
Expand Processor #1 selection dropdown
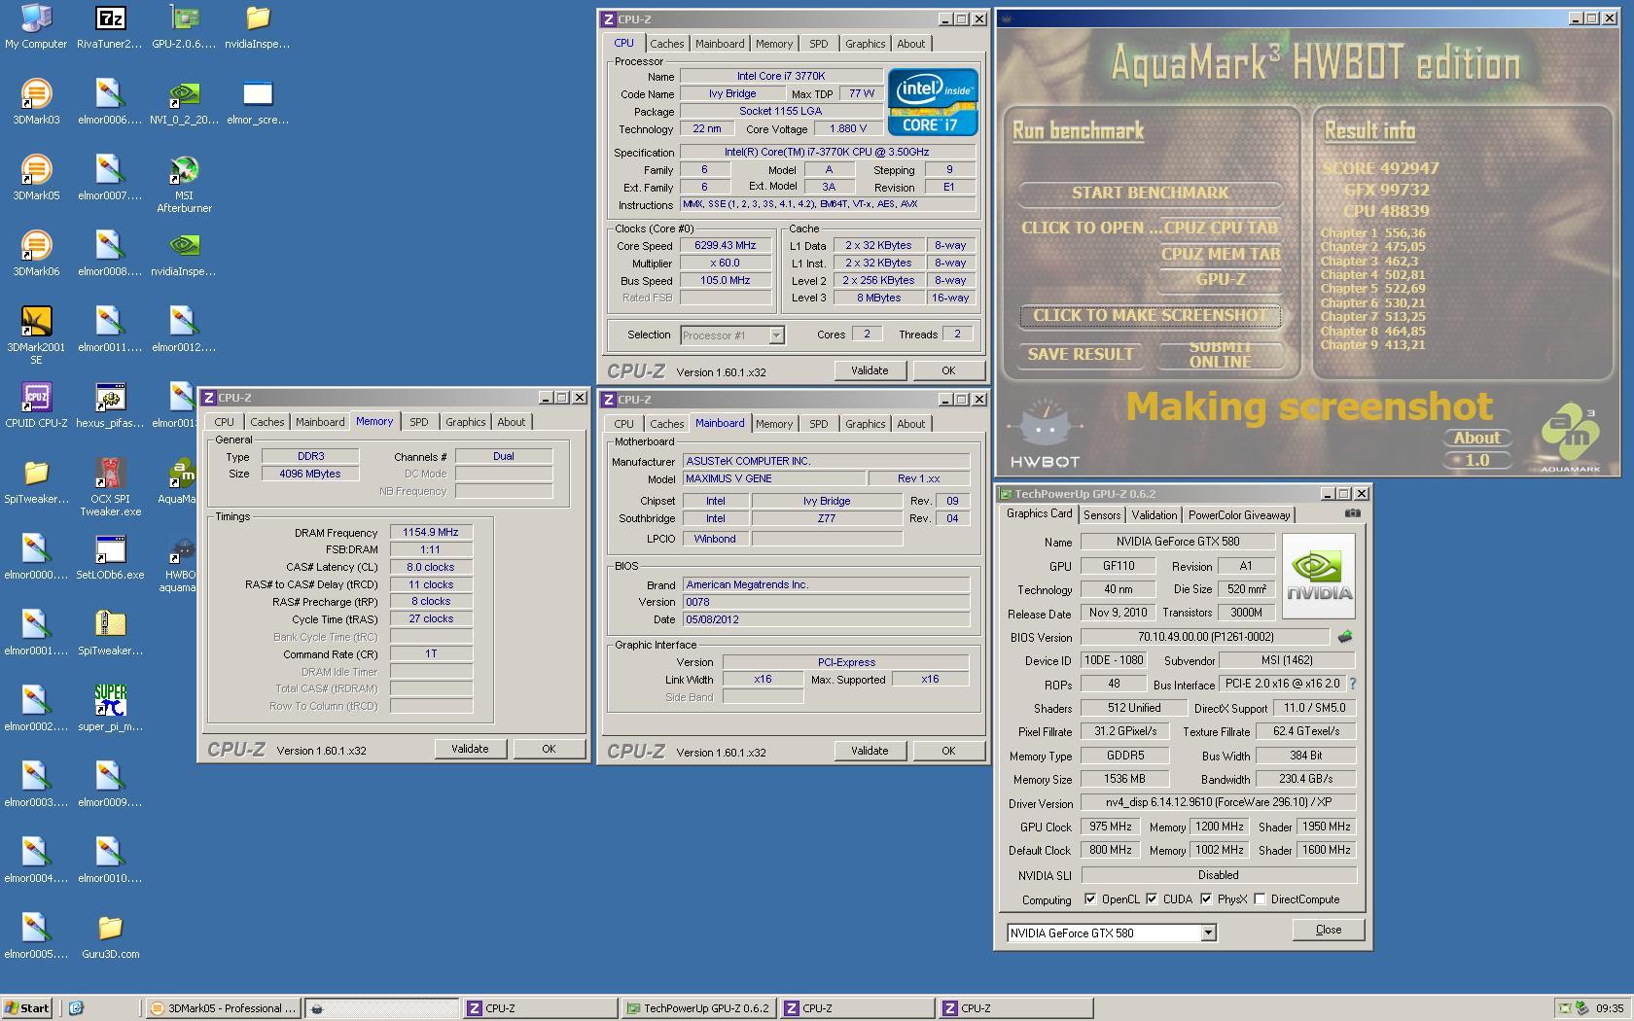point(776,335)
